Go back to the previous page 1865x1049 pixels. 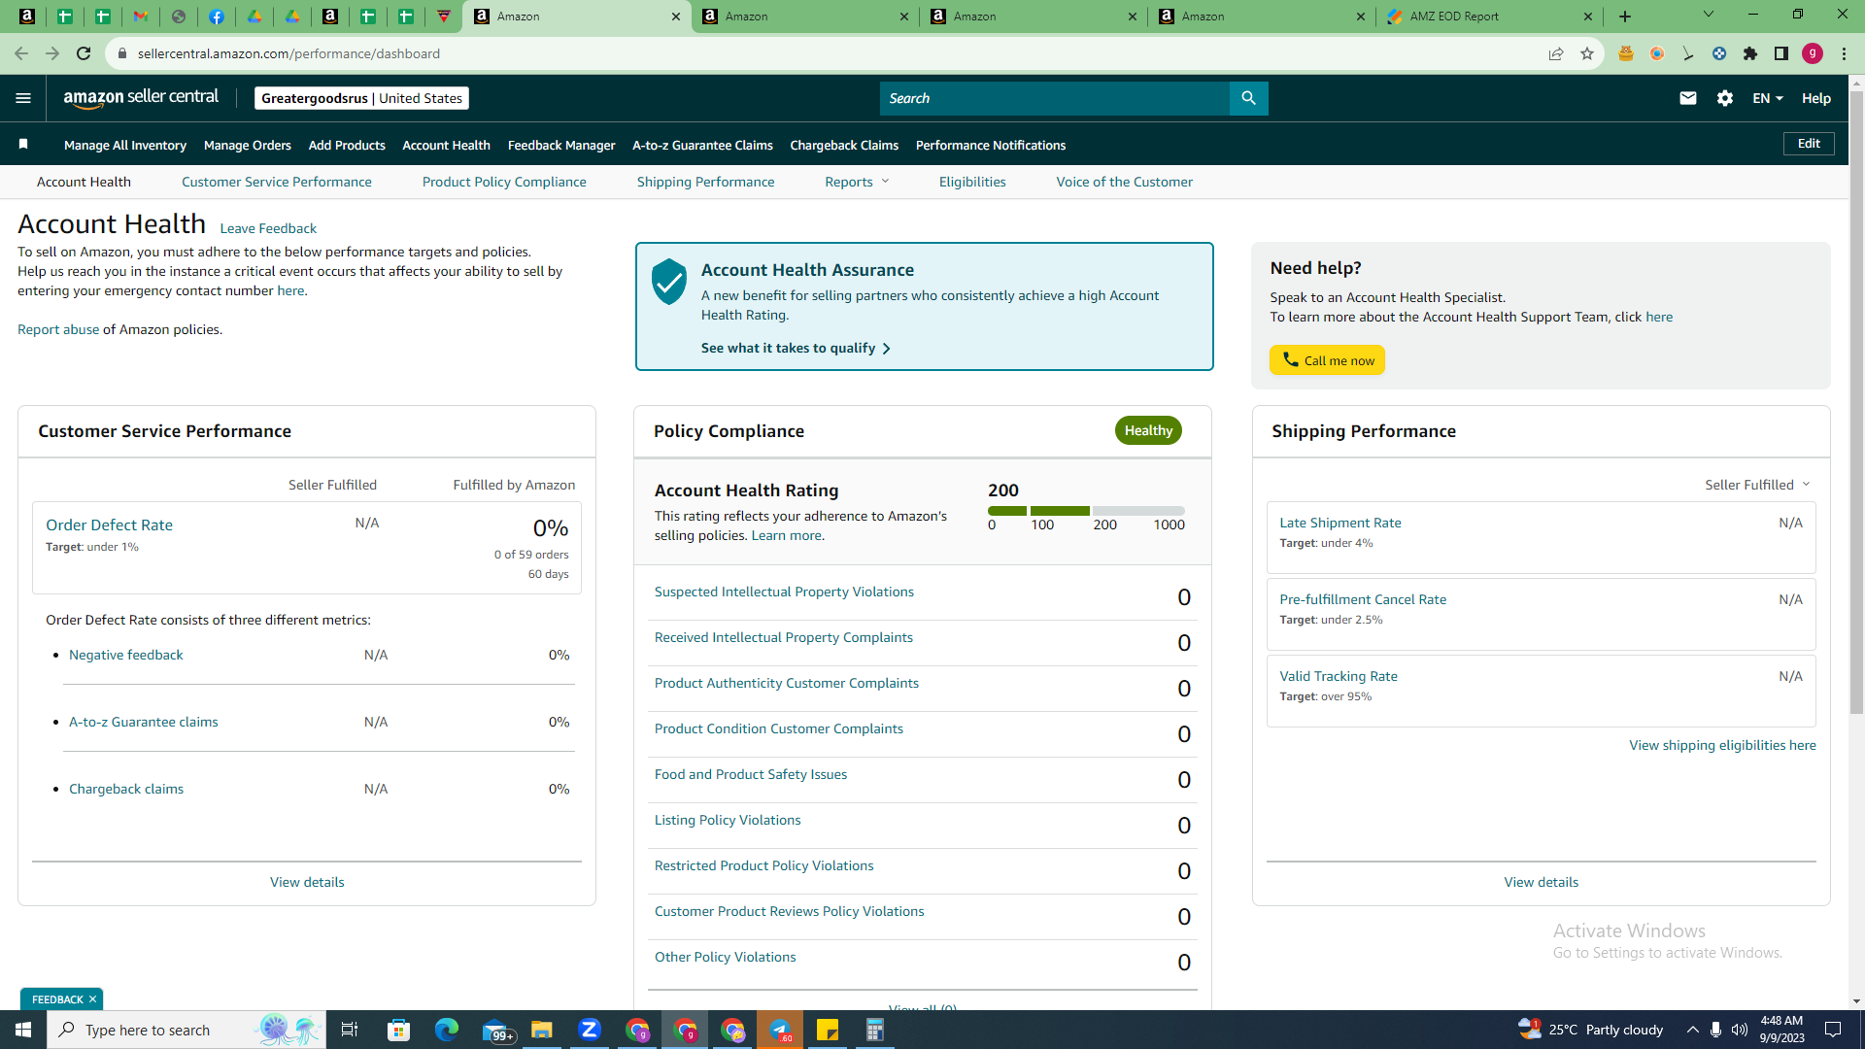(x=21, y=53)
